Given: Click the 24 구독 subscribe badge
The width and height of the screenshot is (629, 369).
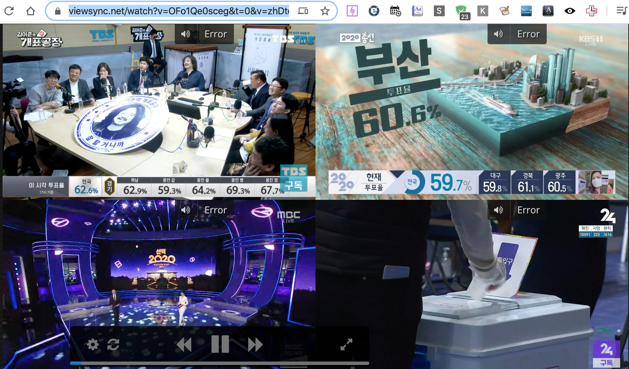Looking at the screenshot, I should (x=606, y=354).
